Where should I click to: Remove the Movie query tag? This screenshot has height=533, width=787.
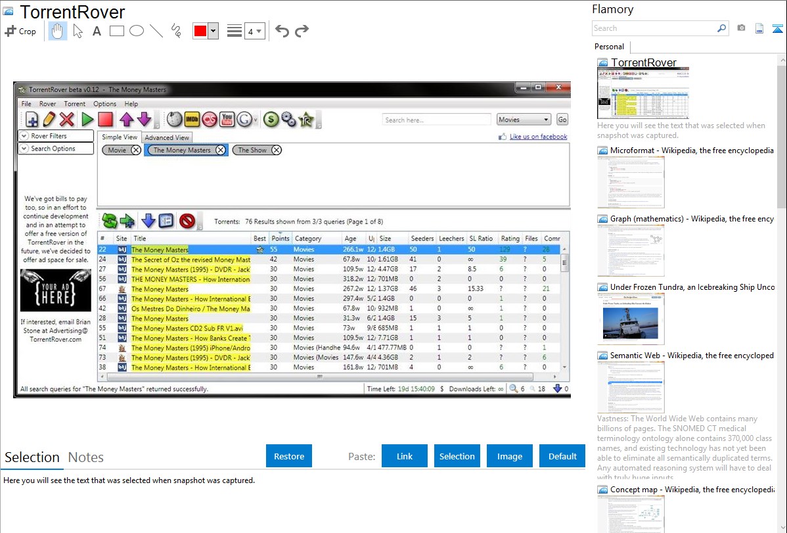(x=136, y=151)
